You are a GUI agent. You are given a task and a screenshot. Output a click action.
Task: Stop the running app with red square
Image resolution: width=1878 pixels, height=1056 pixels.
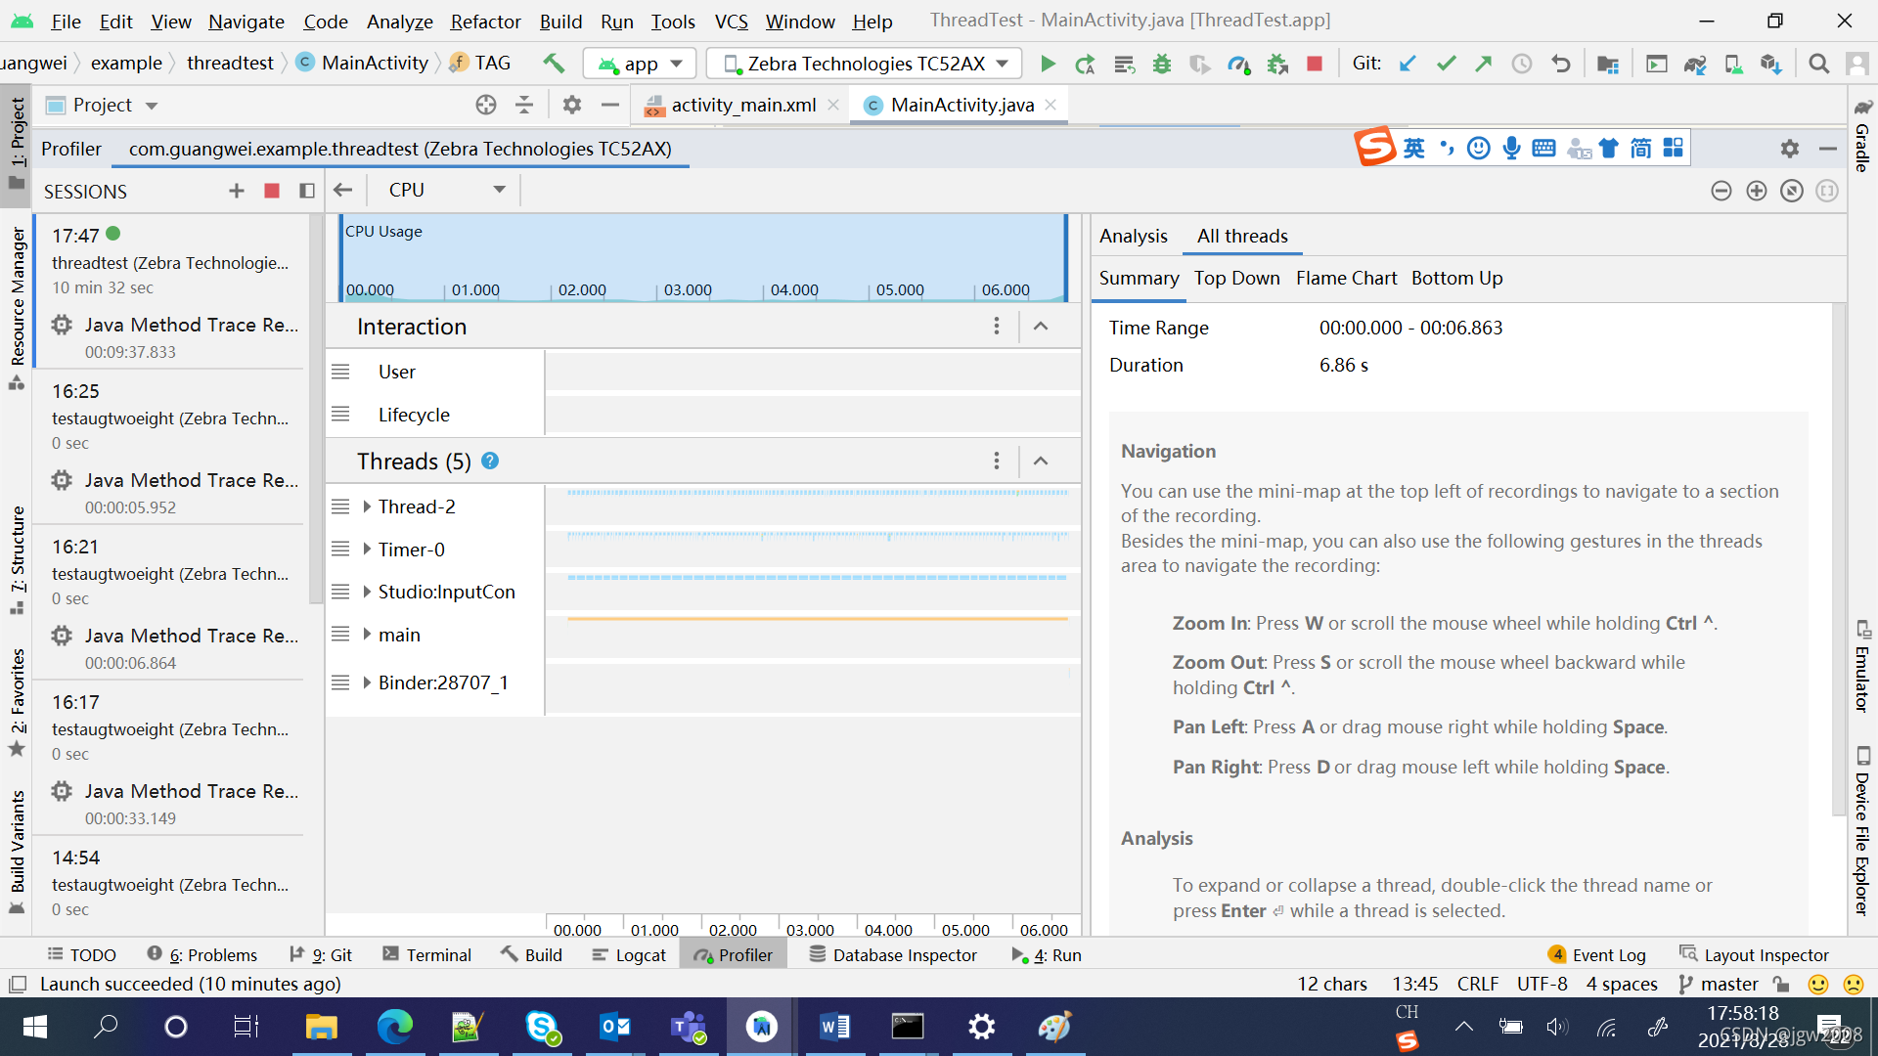[x=1315, y=64]
